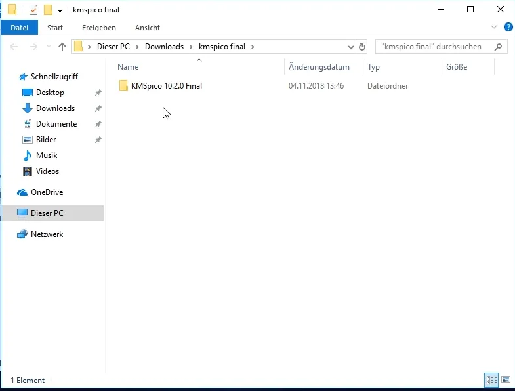Click the date 04.11.2018 13:46

click(x=316, y=86)
